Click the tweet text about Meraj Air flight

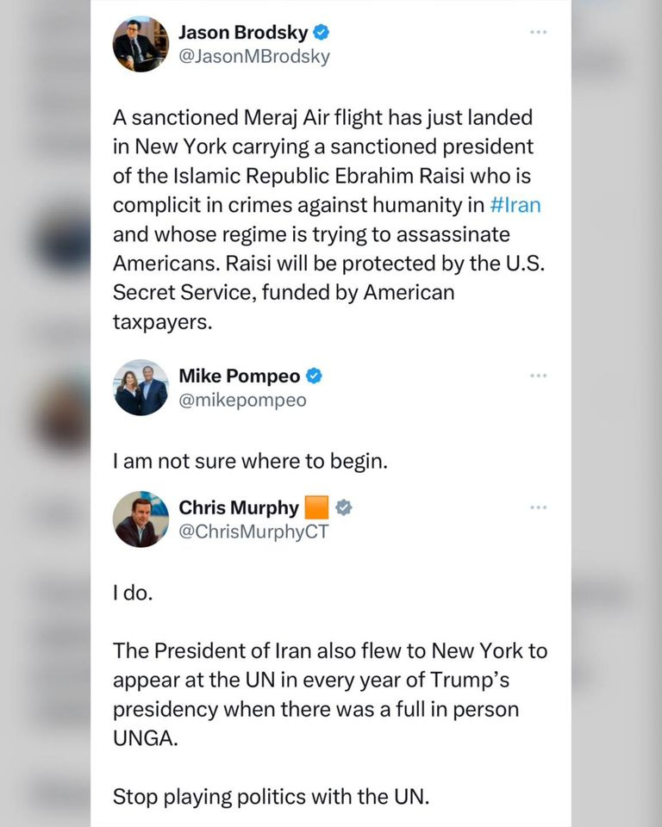coord(328,220)
